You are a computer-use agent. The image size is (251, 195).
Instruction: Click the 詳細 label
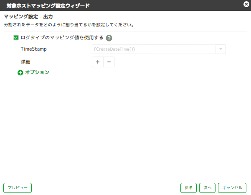[x=25, y=62]
